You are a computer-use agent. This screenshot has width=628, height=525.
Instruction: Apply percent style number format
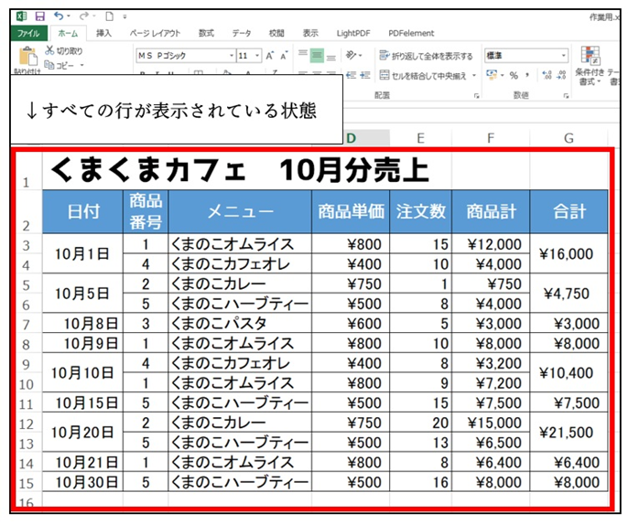point(514,76)
